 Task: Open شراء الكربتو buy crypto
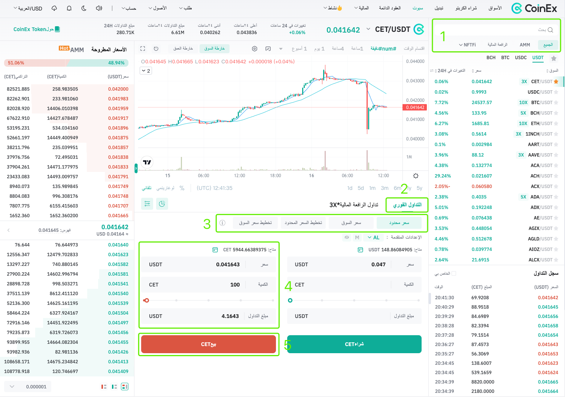(x=466, y=8)
